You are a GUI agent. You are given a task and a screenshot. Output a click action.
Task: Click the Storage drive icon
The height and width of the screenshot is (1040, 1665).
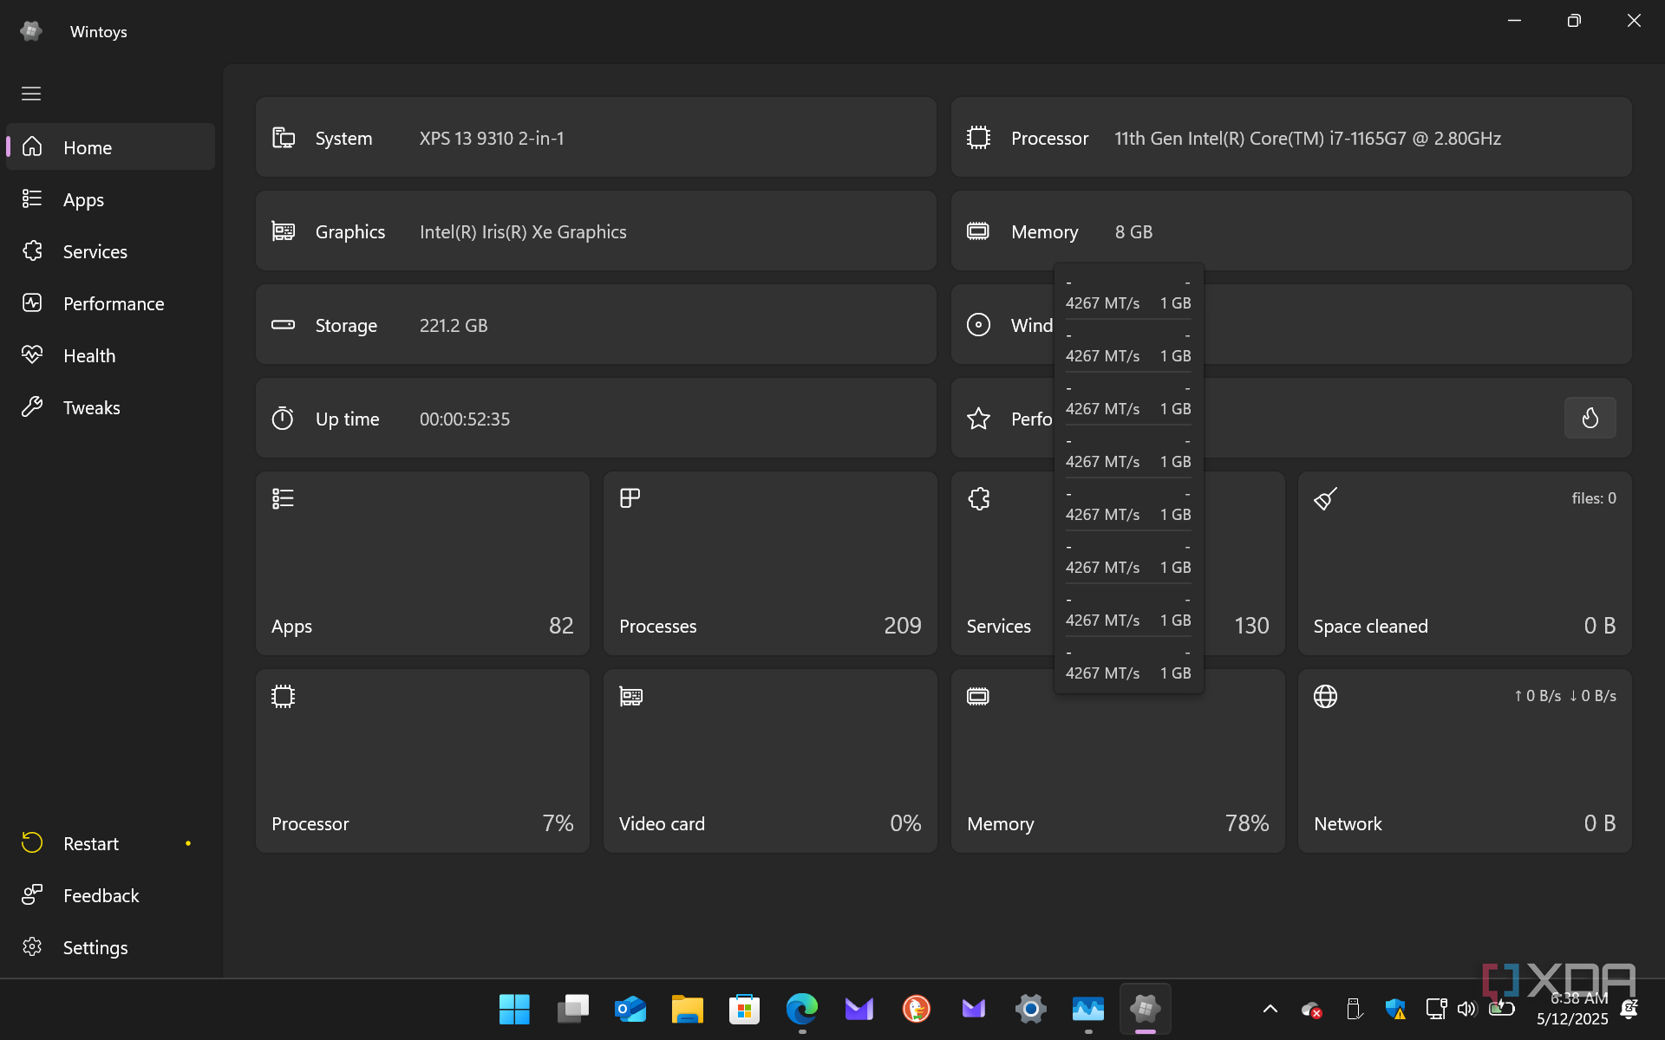click(284, 325)
